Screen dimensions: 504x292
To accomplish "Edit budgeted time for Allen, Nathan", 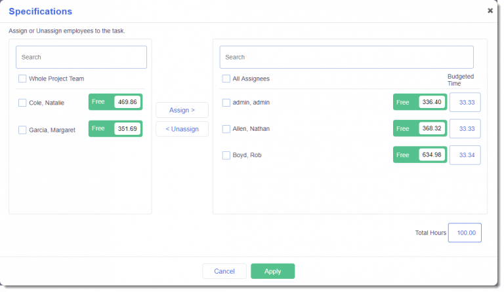I will 465,128.
